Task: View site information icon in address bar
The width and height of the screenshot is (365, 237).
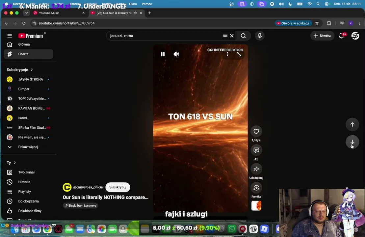Action: pos(34,23)
